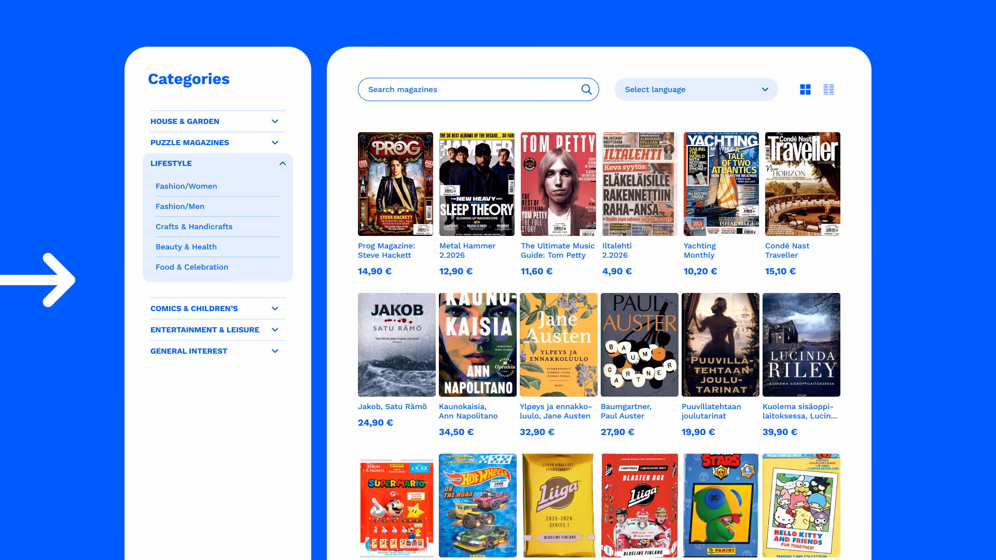Image resolution: width=996 pixels, height=560 pixels.
Task: Open Kaunokaisia book cover
Action: 478,345
